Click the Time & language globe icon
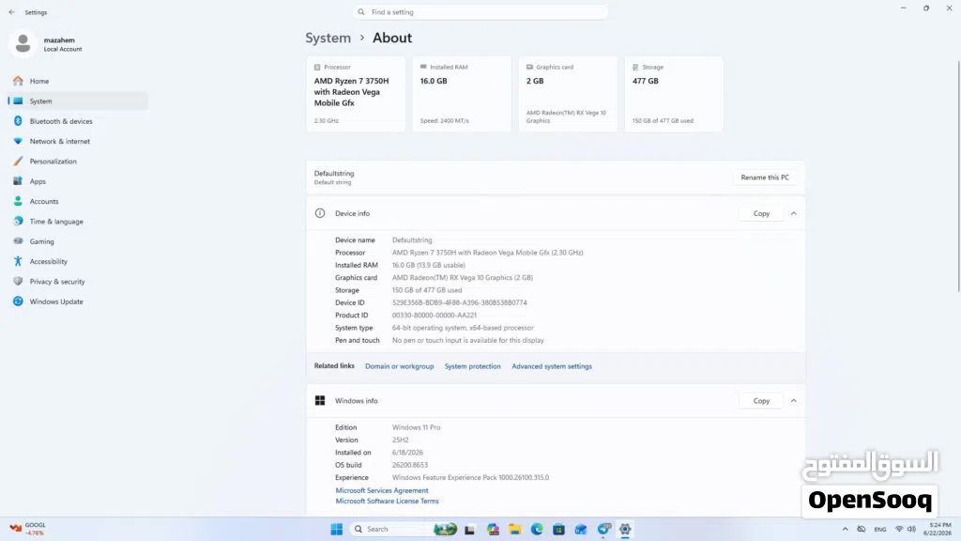This screenshot has height=541, width=961. [x=18, y=222]
